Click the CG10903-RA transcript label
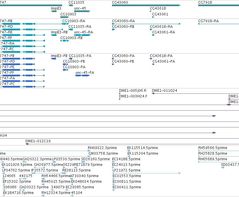239x197 pixels. click(74, 21)
